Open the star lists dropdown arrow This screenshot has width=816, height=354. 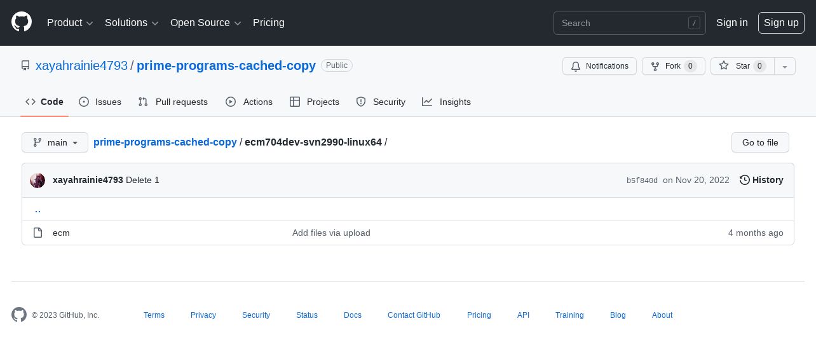(785, 66)
